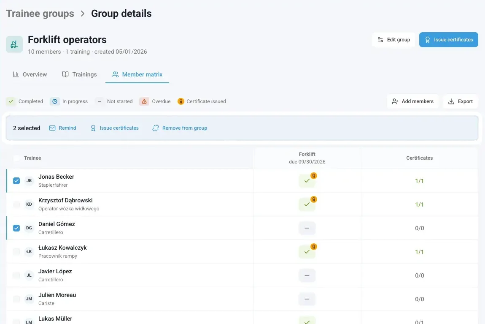
Task: Click the Completed legend checkmark icon
Action: pos(11,101)
